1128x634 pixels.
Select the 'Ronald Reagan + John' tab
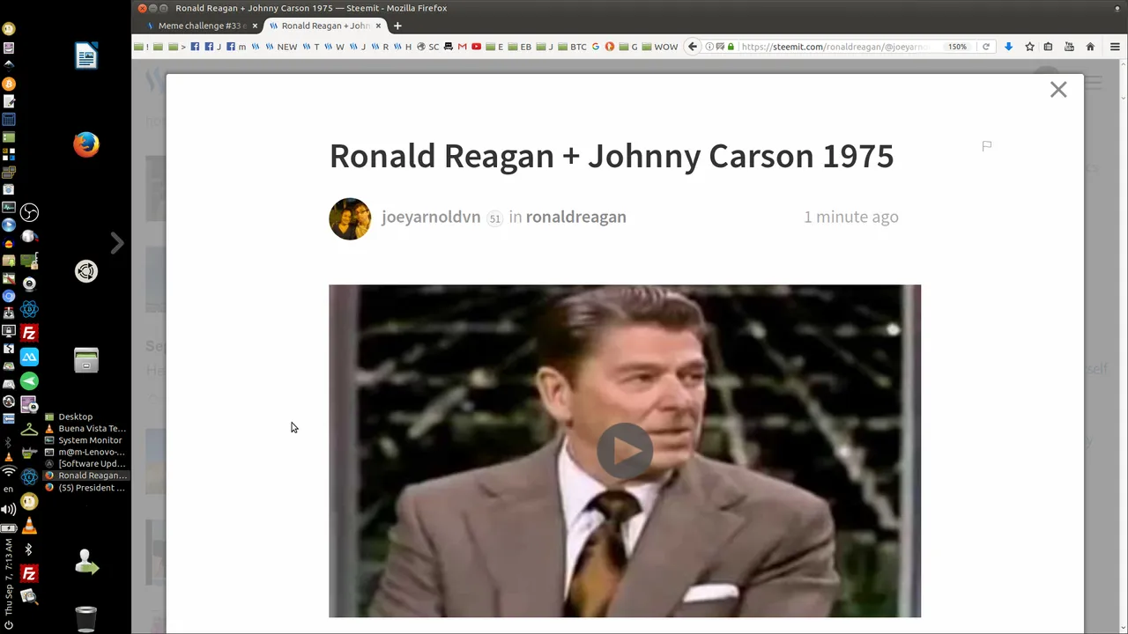coord(324,26)
